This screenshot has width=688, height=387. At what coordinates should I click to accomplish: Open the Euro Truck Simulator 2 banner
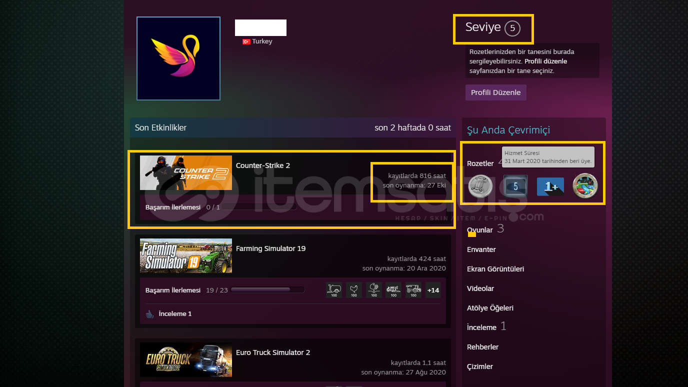(186, 360)
